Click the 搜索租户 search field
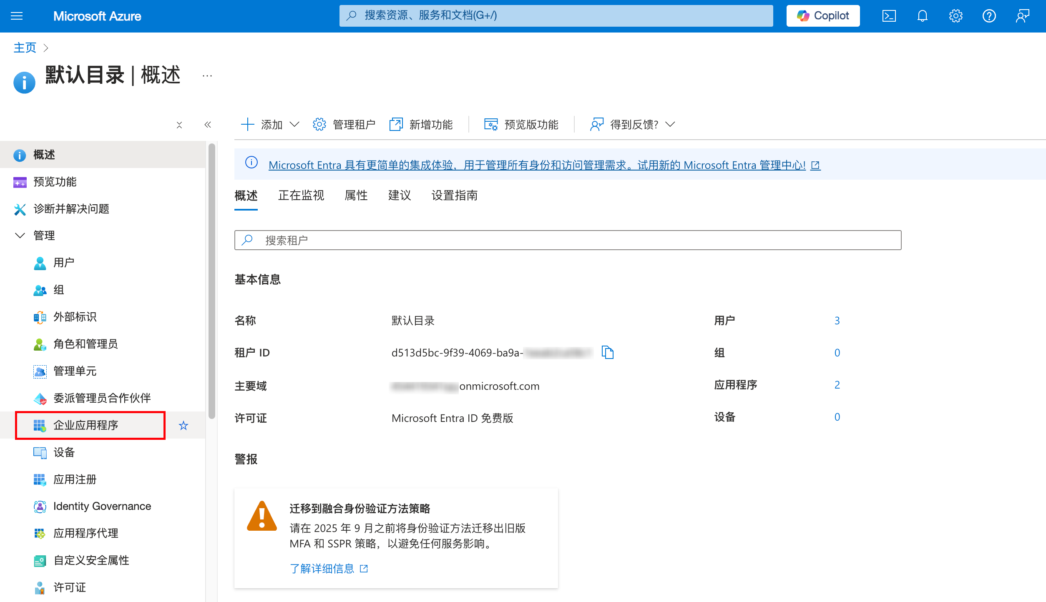 (567, 240)
